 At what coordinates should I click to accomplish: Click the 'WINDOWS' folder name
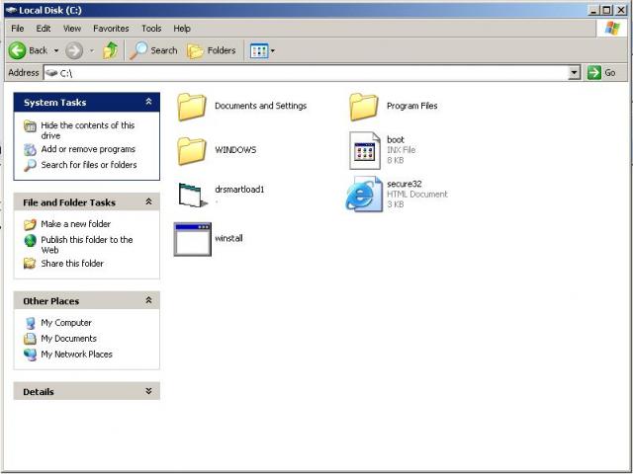coord(235,150)
